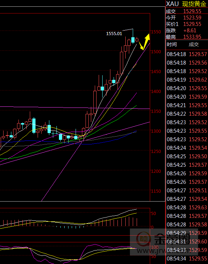Click the 最高 high price 1533.95

[x=192, y=37]
